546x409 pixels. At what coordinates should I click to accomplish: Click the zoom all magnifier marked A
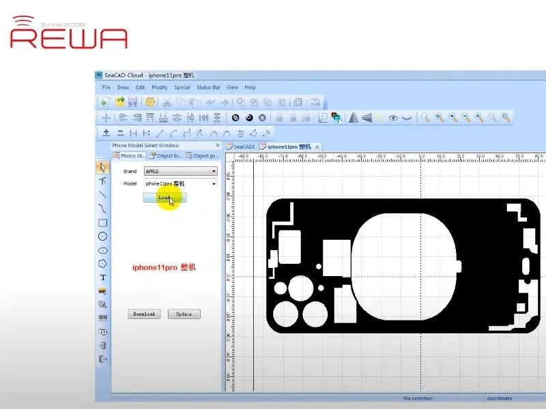click(x=479, y=117)
